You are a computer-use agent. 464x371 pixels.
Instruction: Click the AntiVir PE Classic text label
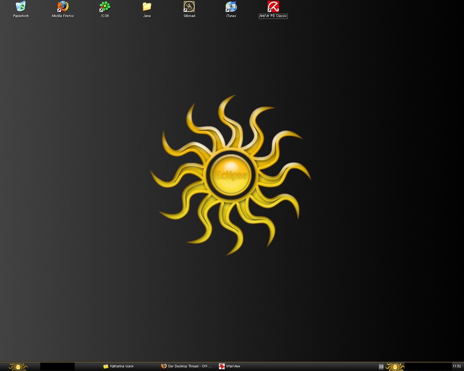coord(273,16)
